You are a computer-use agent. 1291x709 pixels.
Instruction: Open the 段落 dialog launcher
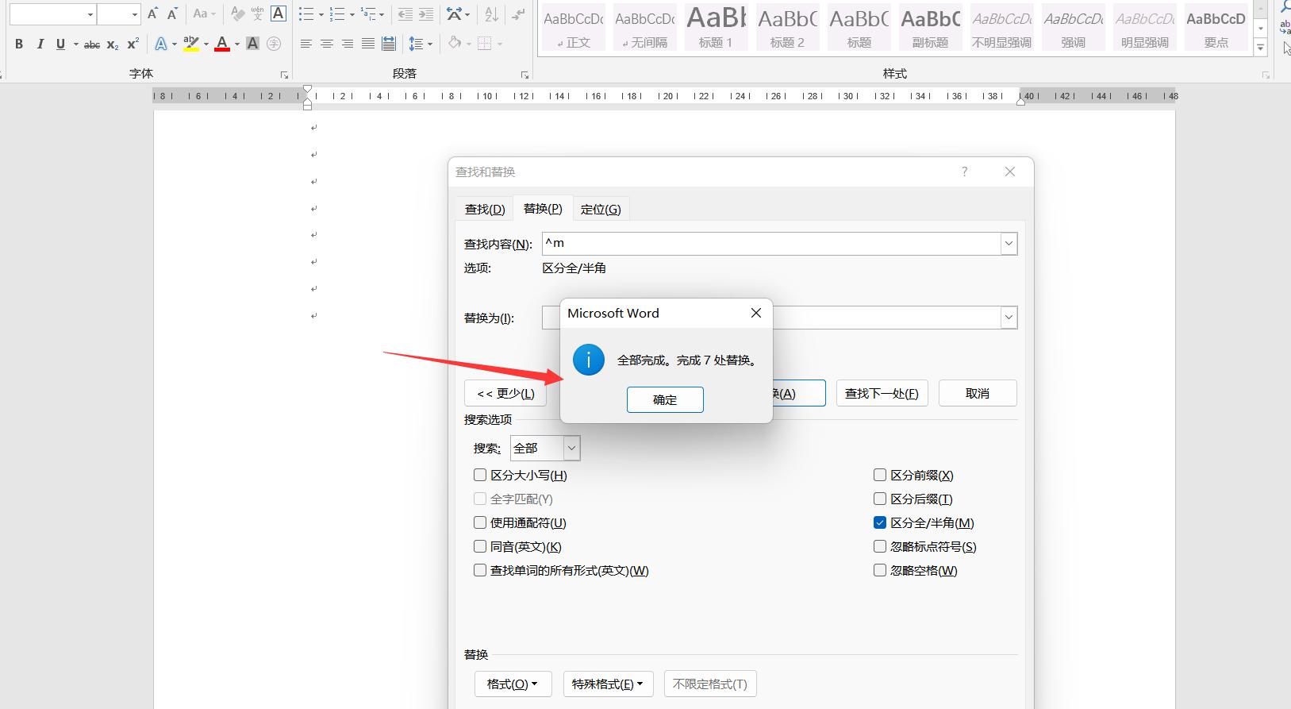click(524, 75)
